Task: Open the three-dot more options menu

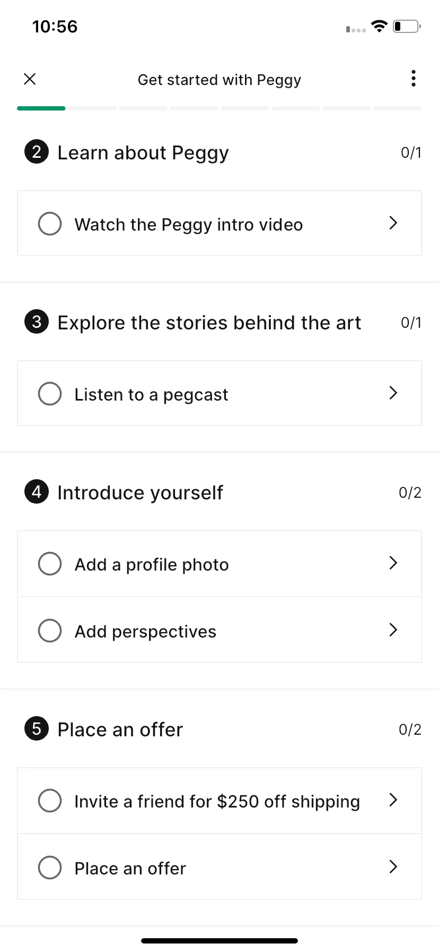Action: (x=414, y=79)
